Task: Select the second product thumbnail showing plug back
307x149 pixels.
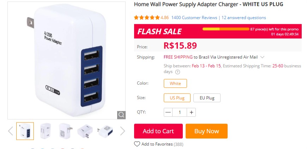Action: [45, 131]
